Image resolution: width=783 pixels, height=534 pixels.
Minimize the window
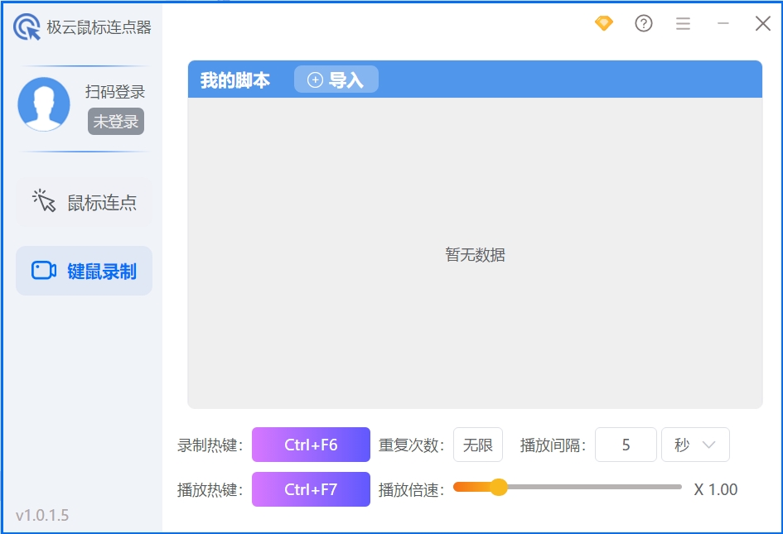click(x=723, y=23)
